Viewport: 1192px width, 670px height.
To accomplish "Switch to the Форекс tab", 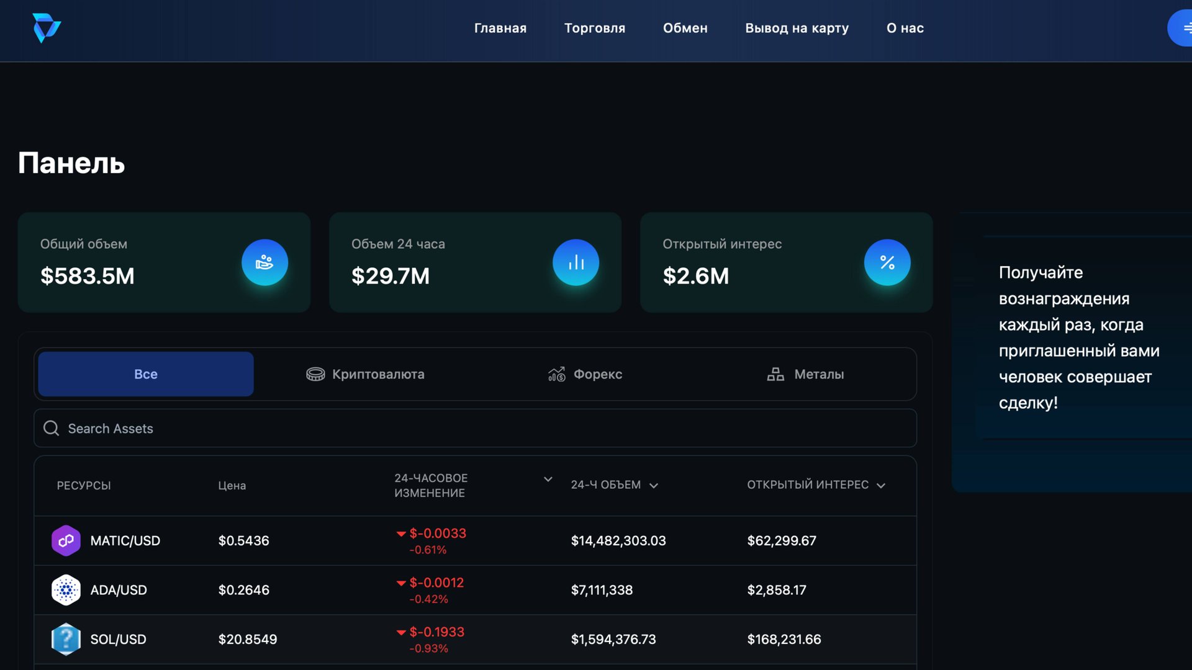I will [x=585, y=374].
